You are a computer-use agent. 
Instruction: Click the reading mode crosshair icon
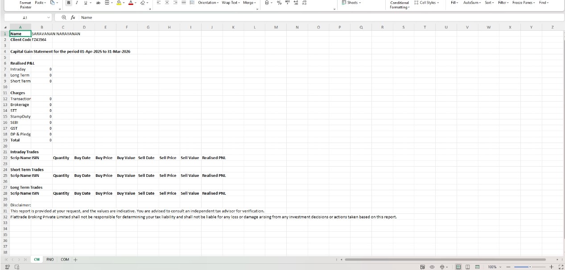pos(442,267)
